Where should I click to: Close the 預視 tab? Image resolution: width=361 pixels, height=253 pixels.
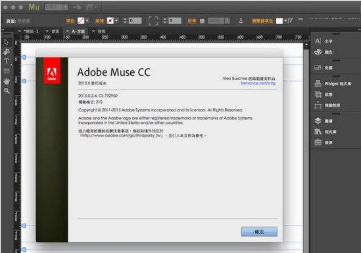pos(93,31)
